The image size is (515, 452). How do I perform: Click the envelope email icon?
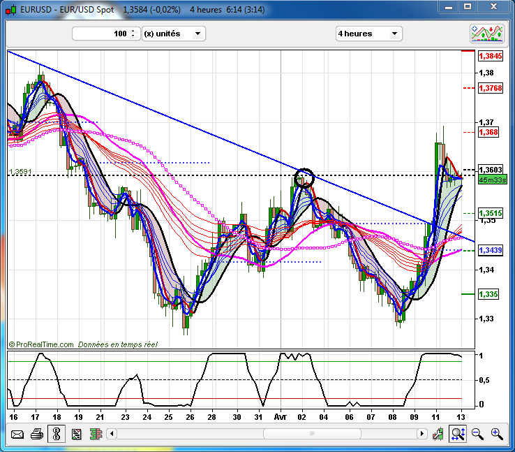tap(17, 434)
